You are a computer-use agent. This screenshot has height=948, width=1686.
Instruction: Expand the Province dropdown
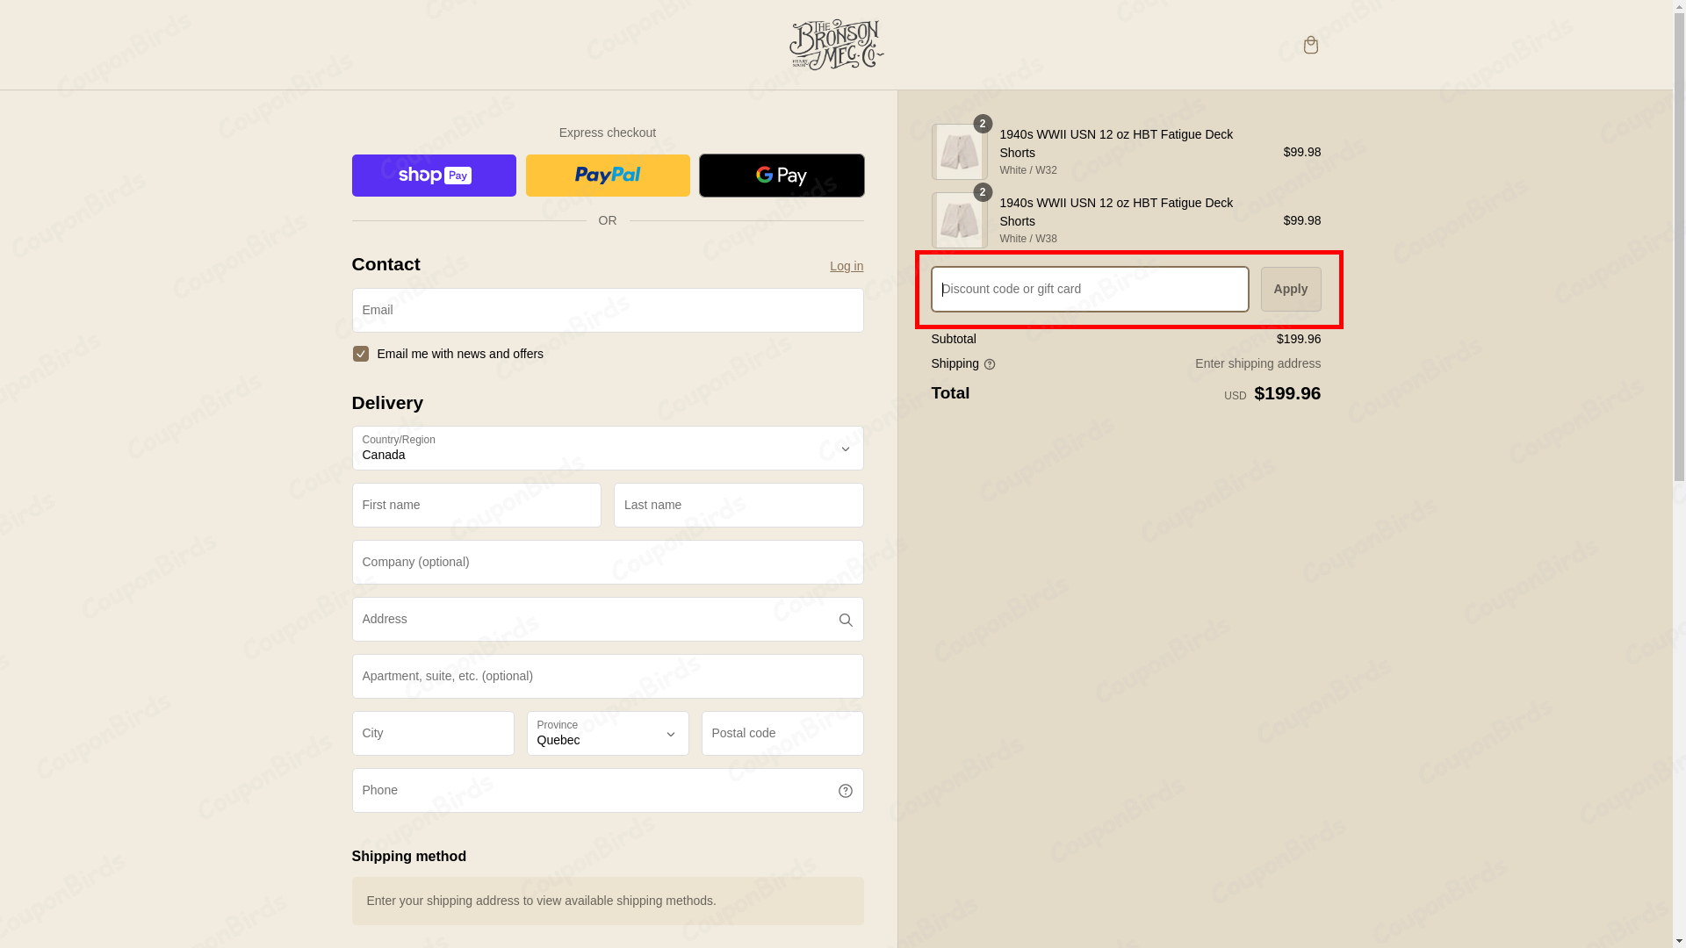pyautogui.click(x=608, y=734)
